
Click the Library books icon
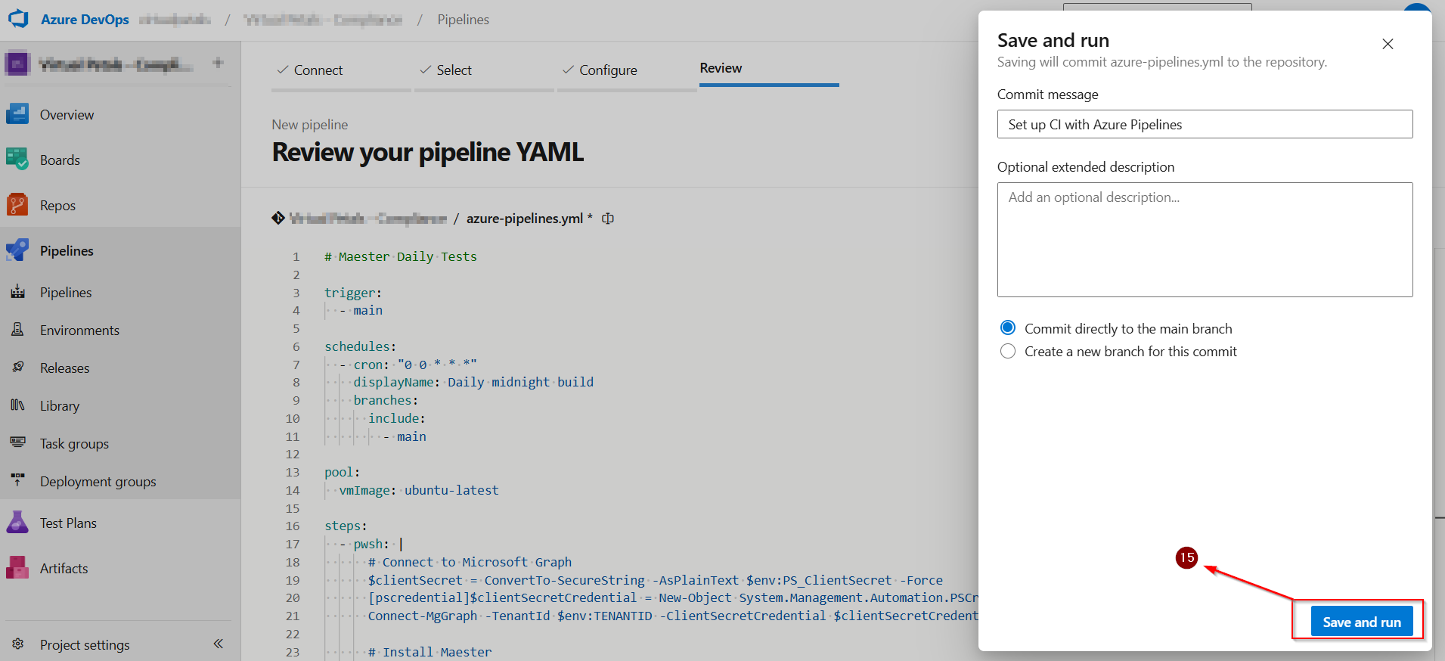point(18,405)
